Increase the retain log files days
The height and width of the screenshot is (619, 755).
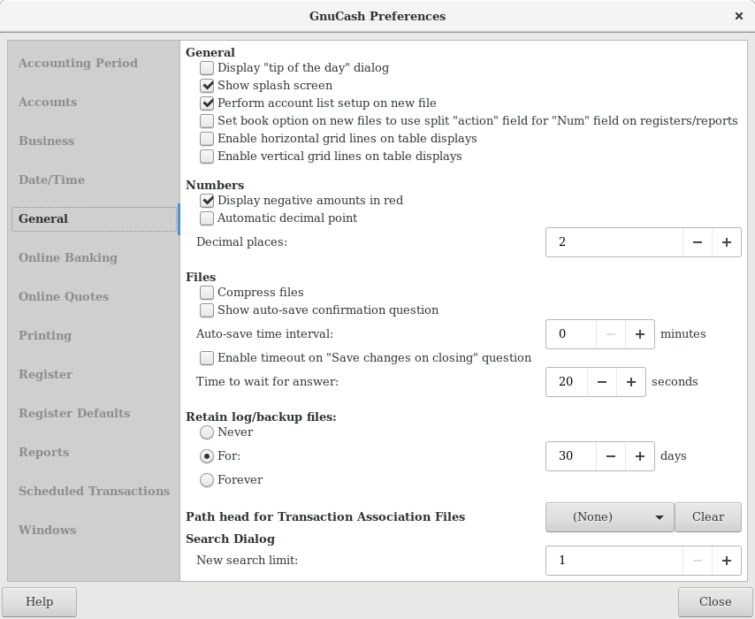click(x=639, y=456)
